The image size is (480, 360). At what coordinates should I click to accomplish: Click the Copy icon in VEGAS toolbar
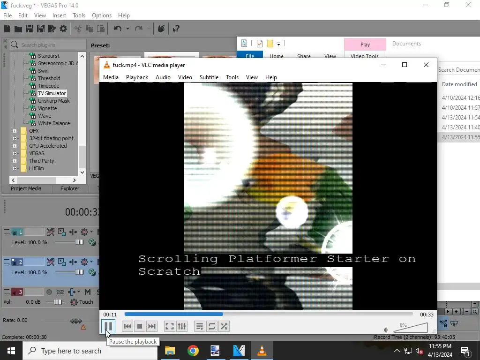(90, 29)
